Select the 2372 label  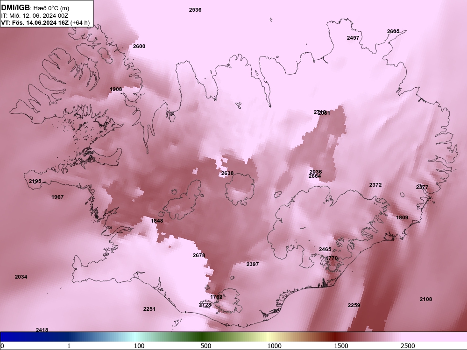[x=375, y=185]
